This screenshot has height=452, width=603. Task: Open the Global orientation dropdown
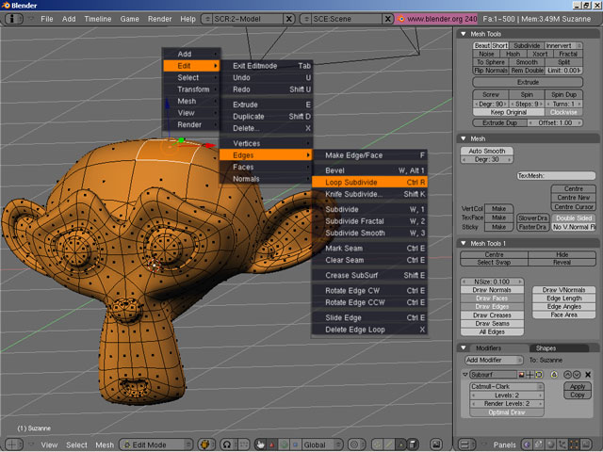click(x=322, y=444)
